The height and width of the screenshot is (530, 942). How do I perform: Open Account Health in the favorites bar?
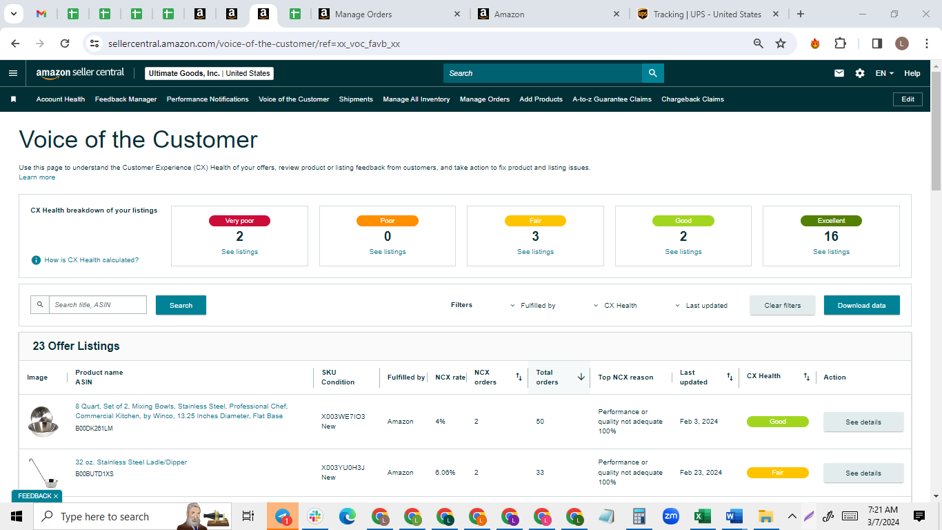coord(61,99)
